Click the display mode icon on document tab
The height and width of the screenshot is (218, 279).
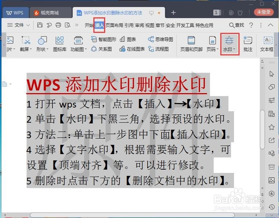coord(151,13)
